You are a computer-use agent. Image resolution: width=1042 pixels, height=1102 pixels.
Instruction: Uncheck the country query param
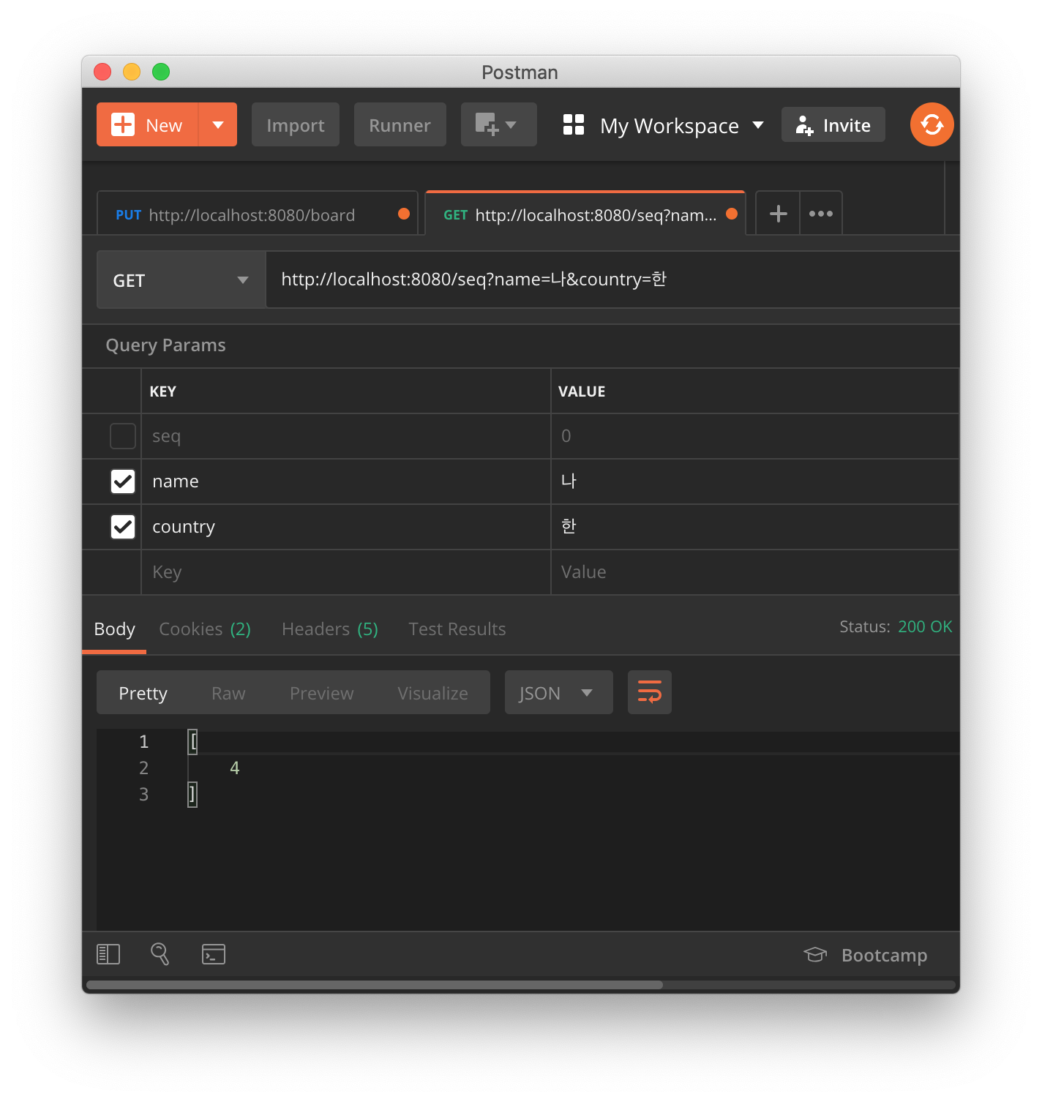click(x=123, y=527)
